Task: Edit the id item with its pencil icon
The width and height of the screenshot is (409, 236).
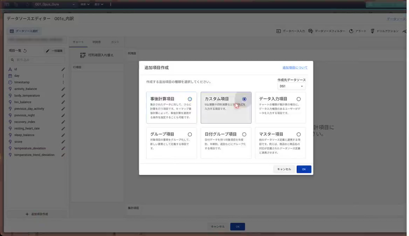Action: 63,69
